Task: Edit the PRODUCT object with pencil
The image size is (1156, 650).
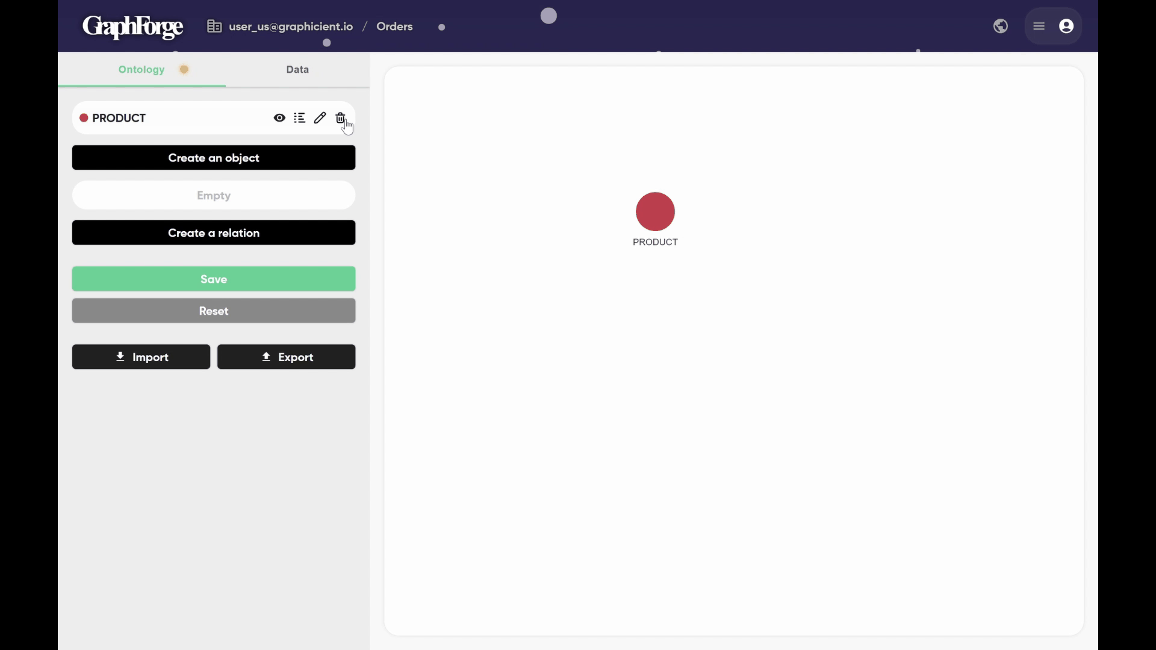Action: pyautogui.click(x=320, y=118)
